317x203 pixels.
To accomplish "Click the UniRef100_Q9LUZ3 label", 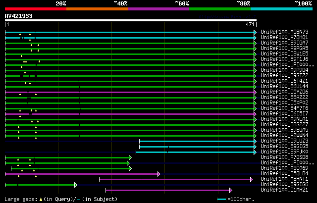I will [x=284, y=141].
